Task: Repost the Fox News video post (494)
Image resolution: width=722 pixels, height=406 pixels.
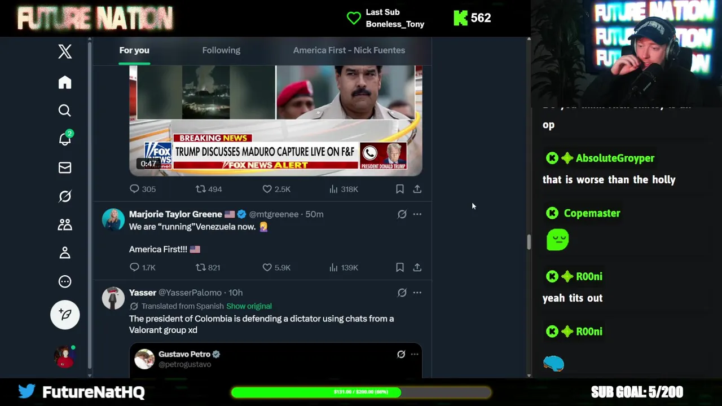Action: pyautogui.click(x=209, y=189)
